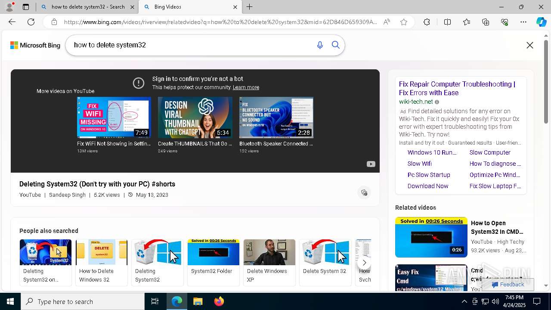Close the video view with X
The height and width of the screenshot is (310, 551).
pyautogui.click(x=530, y=45)
